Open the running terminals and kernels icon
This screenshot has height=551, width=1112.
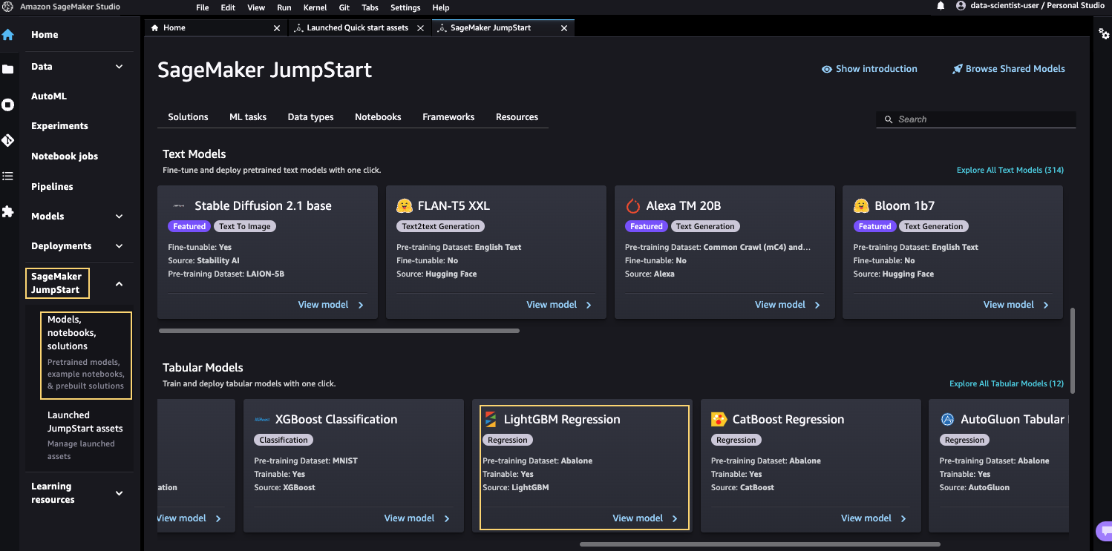pos(8,105)
